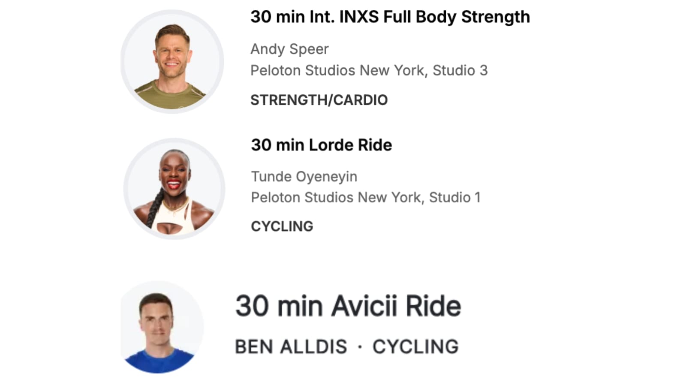Image resolution: width=686 pixels, height=386 pixels.
Task: Click the Studio 1 text in Tunde Oyeneyin's listing
Action: 455,197
